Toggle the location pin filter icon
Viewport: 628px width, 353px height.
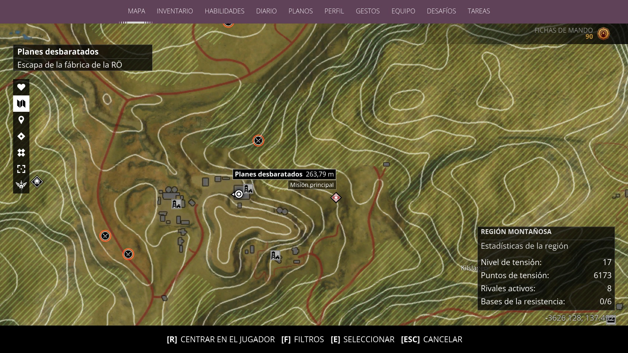[21, 120]
